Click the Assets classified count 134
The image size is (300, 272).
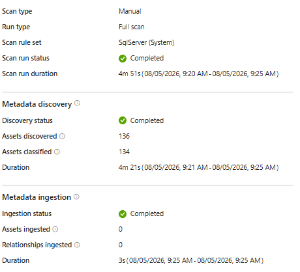[x=124, y=152]
